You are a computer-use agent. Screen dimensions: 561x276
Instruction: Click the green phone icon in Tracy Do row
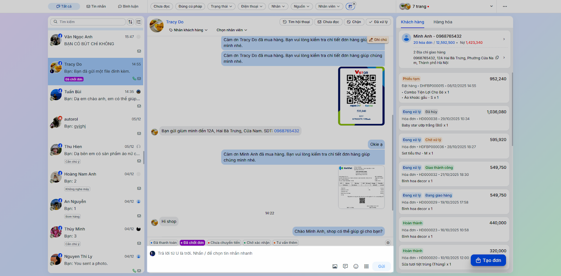pos(134,79)
